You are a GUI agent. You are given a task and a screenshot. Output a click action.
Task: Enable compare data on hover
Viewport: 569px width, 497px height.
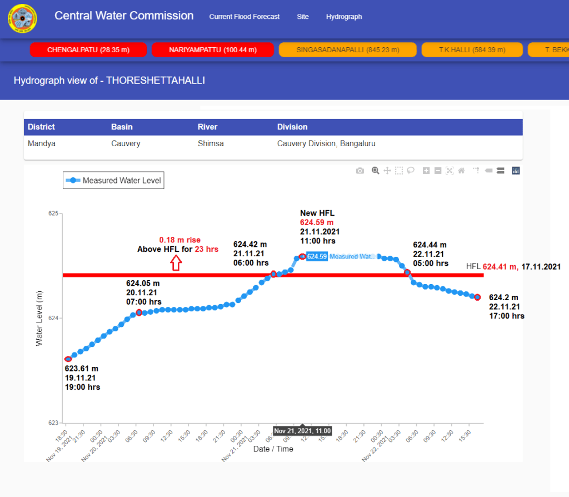(500, 171)
